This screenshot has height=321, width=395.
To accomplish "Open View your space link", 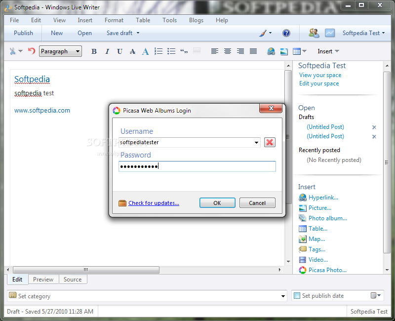I will pyautogui.click(x=320, y=75).
